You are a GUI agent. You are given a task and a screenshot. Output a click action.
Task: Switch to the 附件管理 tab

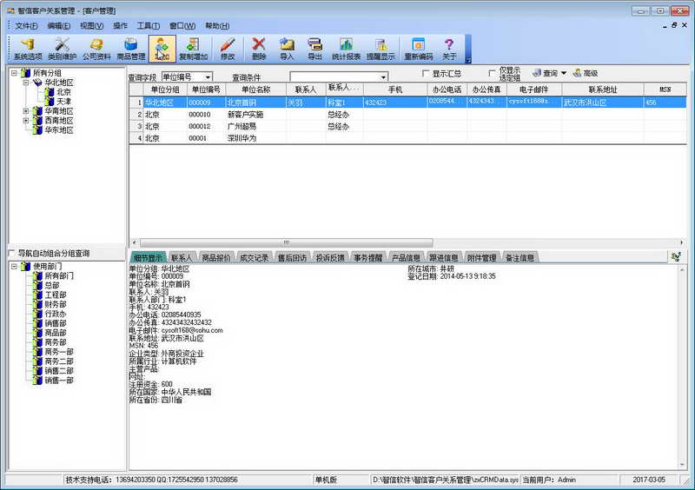pyautogui.click(x=482, y=258)
